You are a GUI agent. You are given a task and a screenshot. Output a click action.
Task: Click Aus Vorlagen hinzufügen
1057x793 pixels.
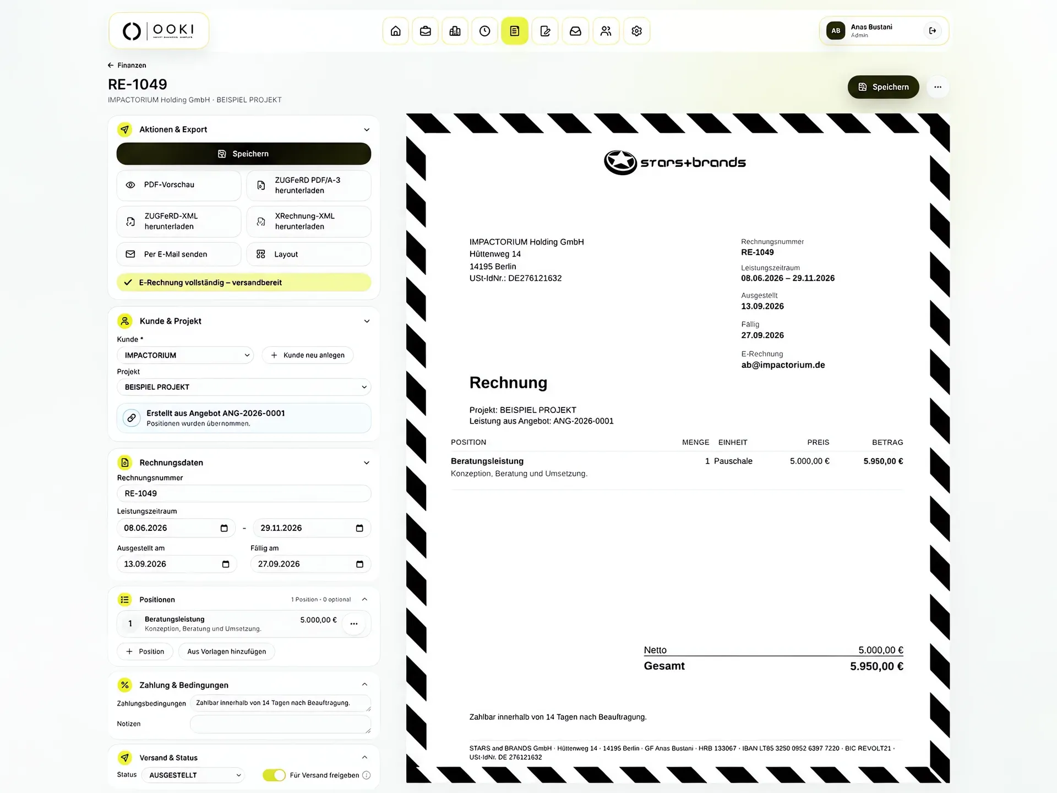[x=226, y=651]
